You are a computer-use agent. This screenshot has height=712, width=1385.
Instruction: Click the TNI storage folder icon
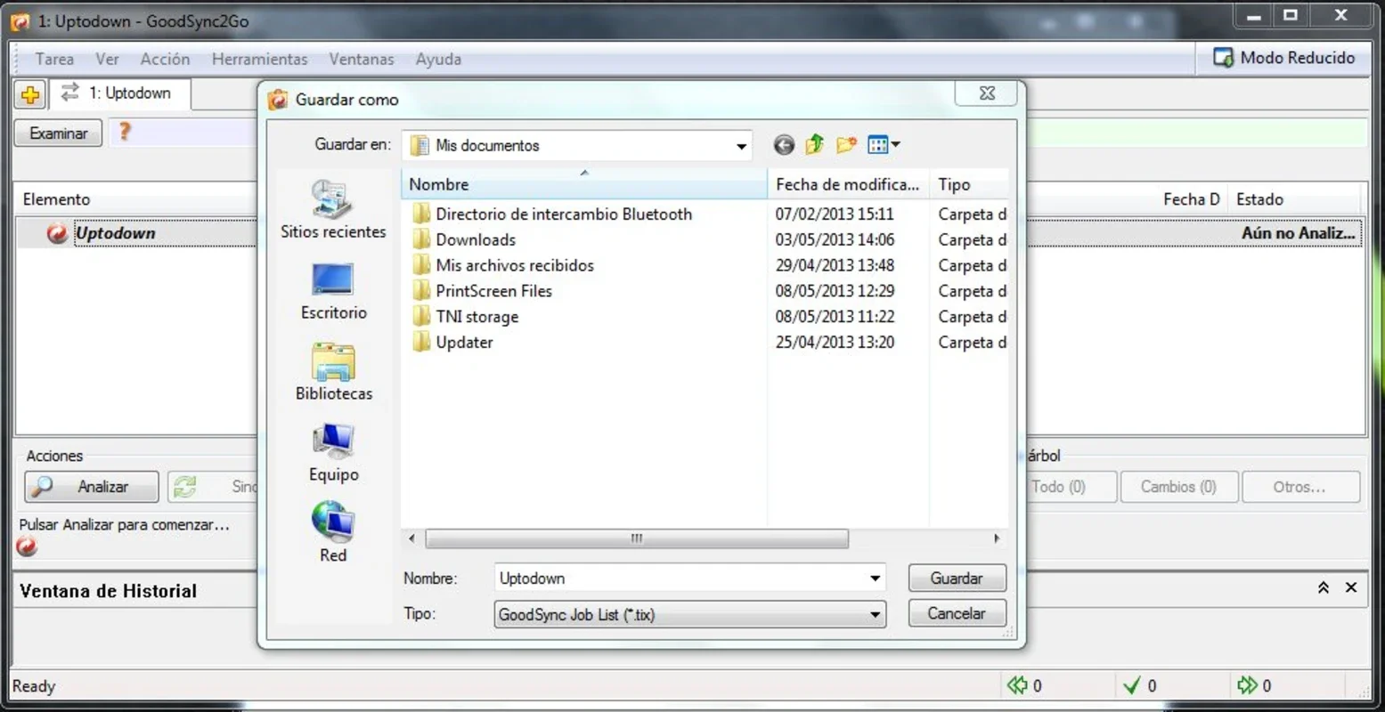421,316
